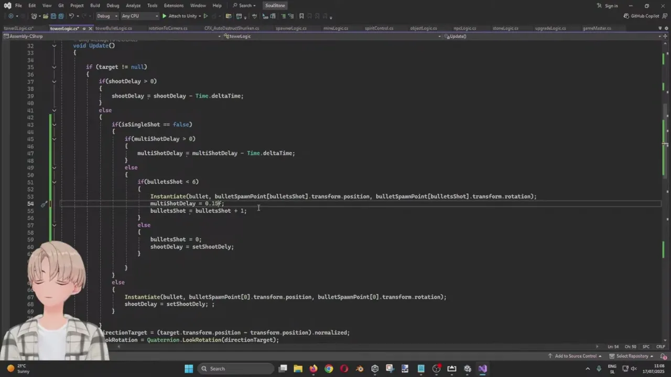Image resolution: width=671 pixels, height=377 pixels.
Task: Open Unity Hub from the taskbar
Action: tap(375, 369)
